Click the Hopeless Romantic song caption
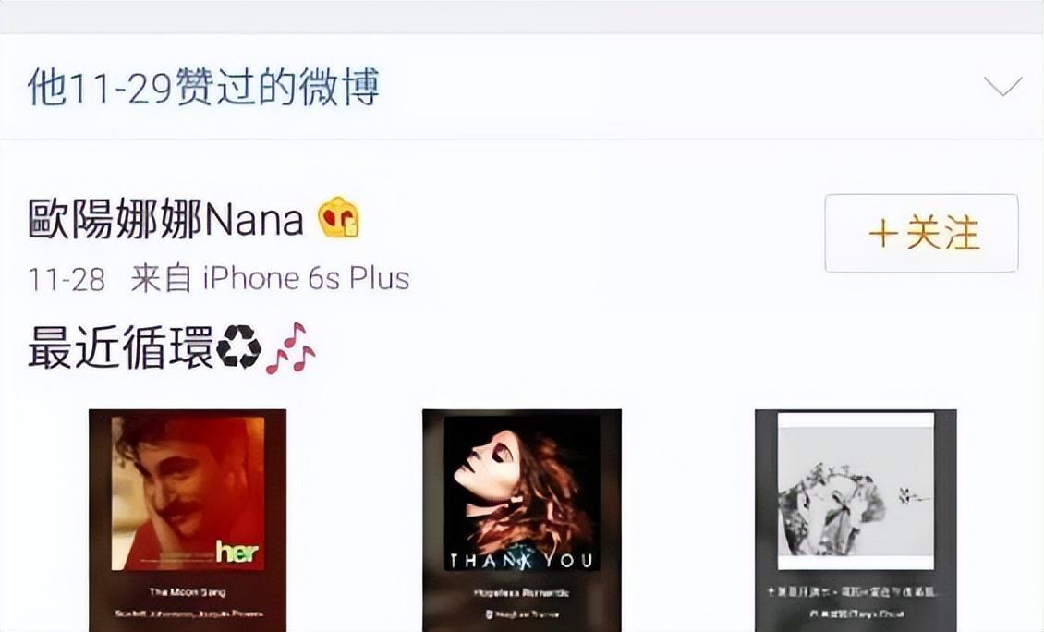Image resolution: width=1044 pixels, height=632 pixels. click(521, 592)
